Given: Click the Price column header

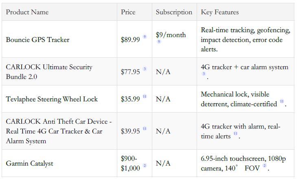Looking at the screenshot, I should pyautogui.click(x=128, y=12).
